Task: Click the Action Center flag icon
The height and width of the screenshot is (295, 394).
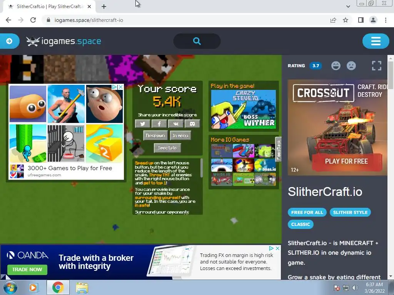Action: coord(336,288)
